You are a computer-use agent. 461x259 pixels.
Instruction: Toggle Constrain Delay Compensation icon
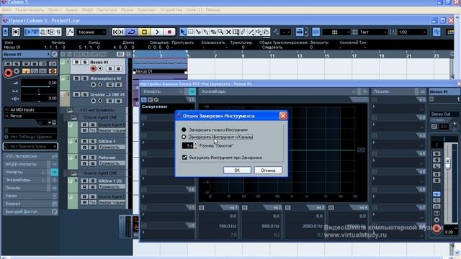16,32
